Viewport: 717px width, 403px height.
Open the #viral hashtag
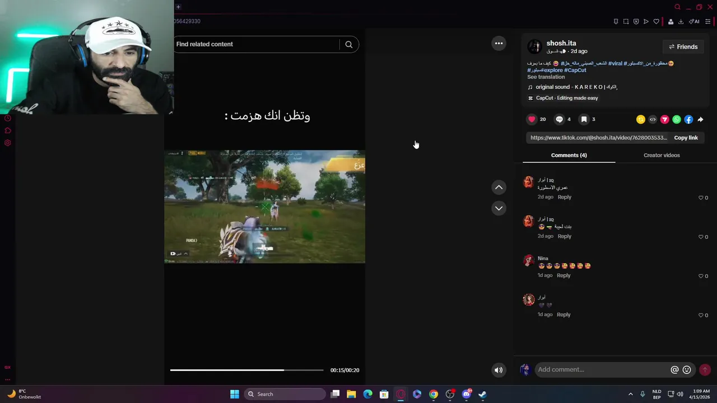[615, 63]
